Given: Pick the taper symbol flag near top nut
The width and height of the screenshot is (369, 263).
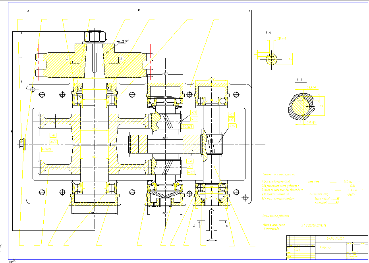Looking at the screenshot, I should (120, 42).
